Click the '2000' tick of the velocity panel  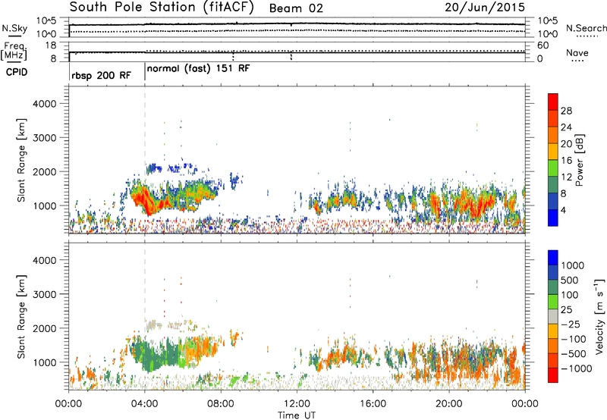[44, 328]
